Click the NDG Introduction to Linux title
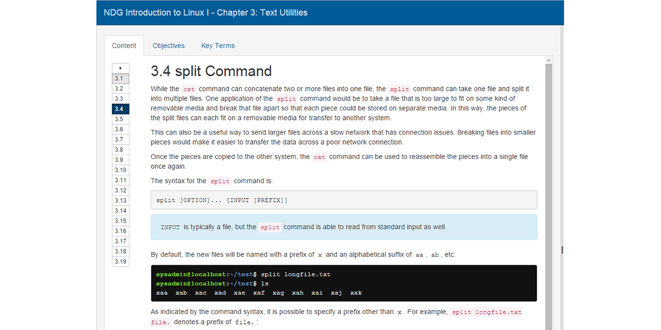The width and height of the screenshot is (661, 330). tap(205, 12)
